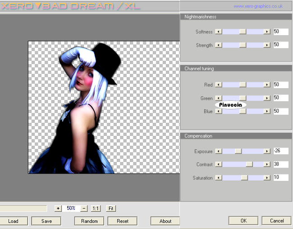This screenshot has width=293, height=229.
Task: Click the Softness value field
Action: 281,31
